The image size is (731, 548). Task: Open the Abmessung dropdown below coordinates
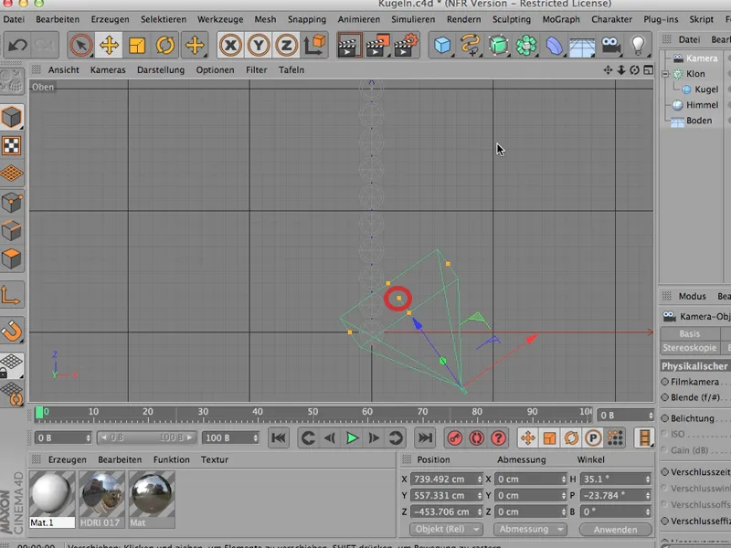point(529,530)
